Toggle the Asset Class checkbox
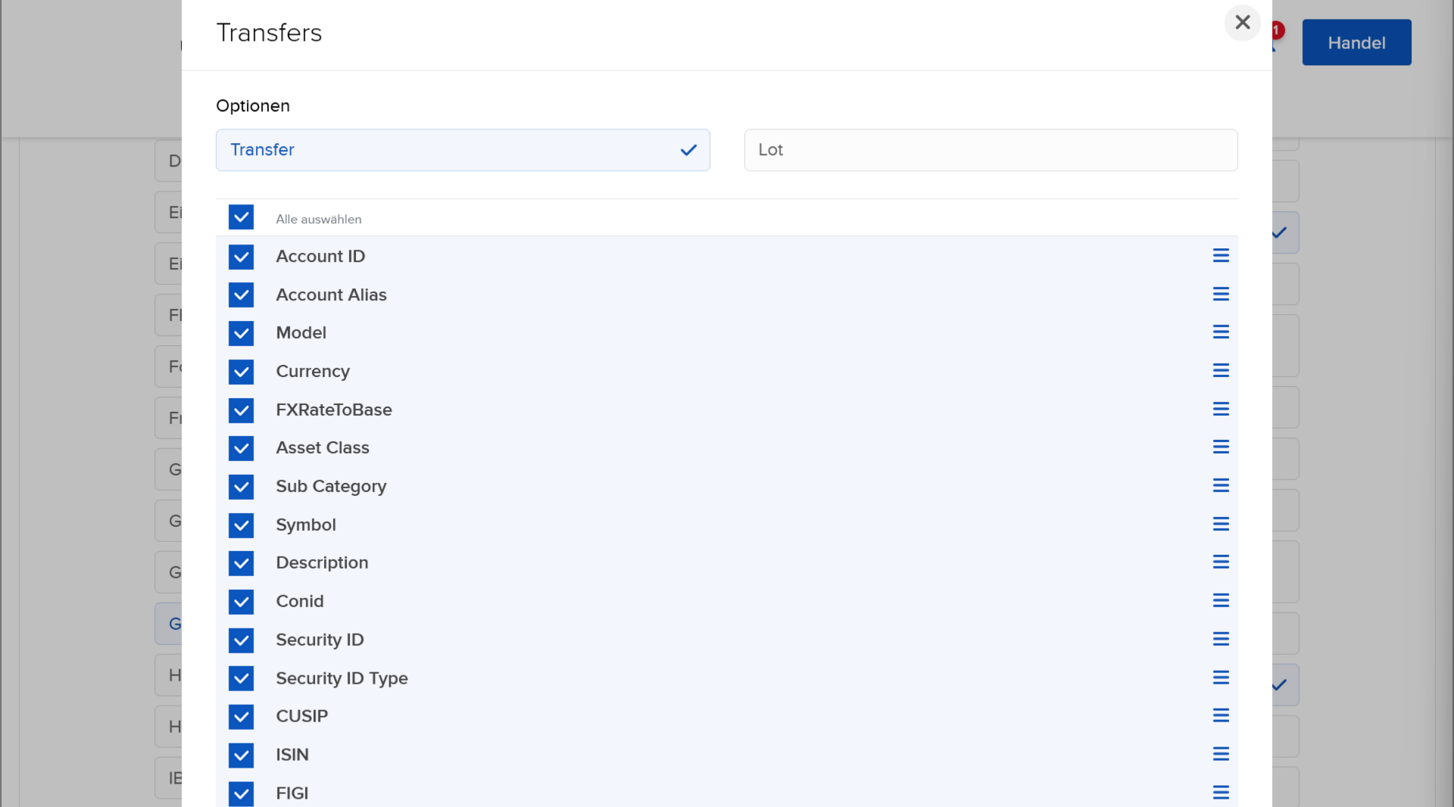The image size is (1454, 807). point(241,448)
